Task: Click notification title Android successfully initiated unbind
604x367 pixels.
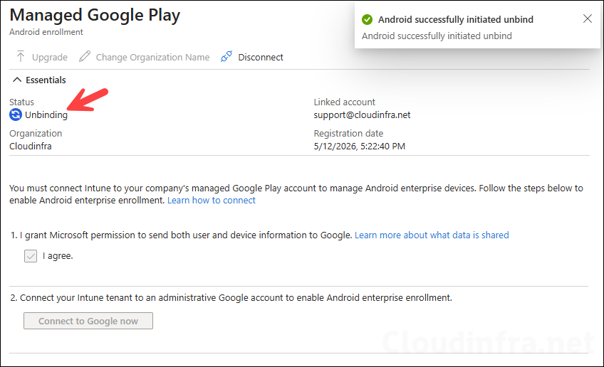Action: pos(456,20)
